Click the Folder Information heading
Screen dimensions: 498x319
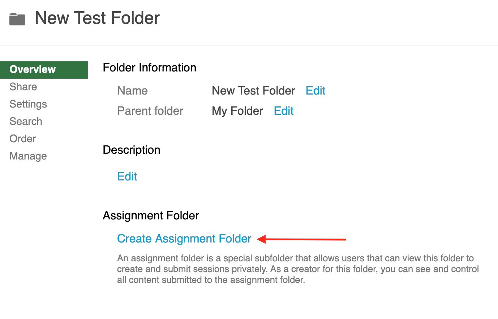tap(150, 67)
